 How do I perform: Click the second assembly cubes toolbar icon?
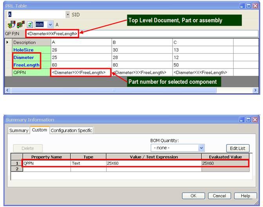(20, 24)
